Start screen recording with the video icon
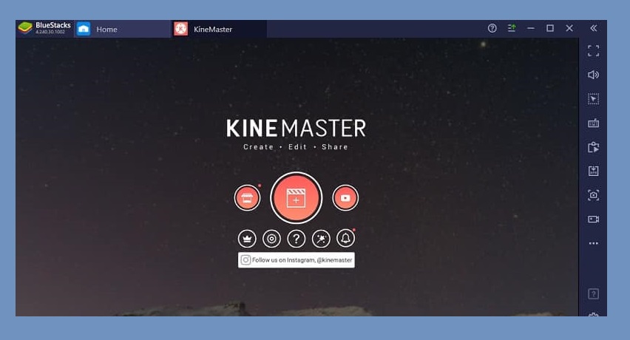 click(x=594, y=220)
